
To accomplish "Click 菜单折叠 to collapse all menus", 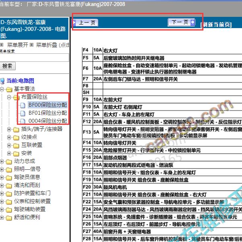I will pyautogui.click(x=47, y=45).
